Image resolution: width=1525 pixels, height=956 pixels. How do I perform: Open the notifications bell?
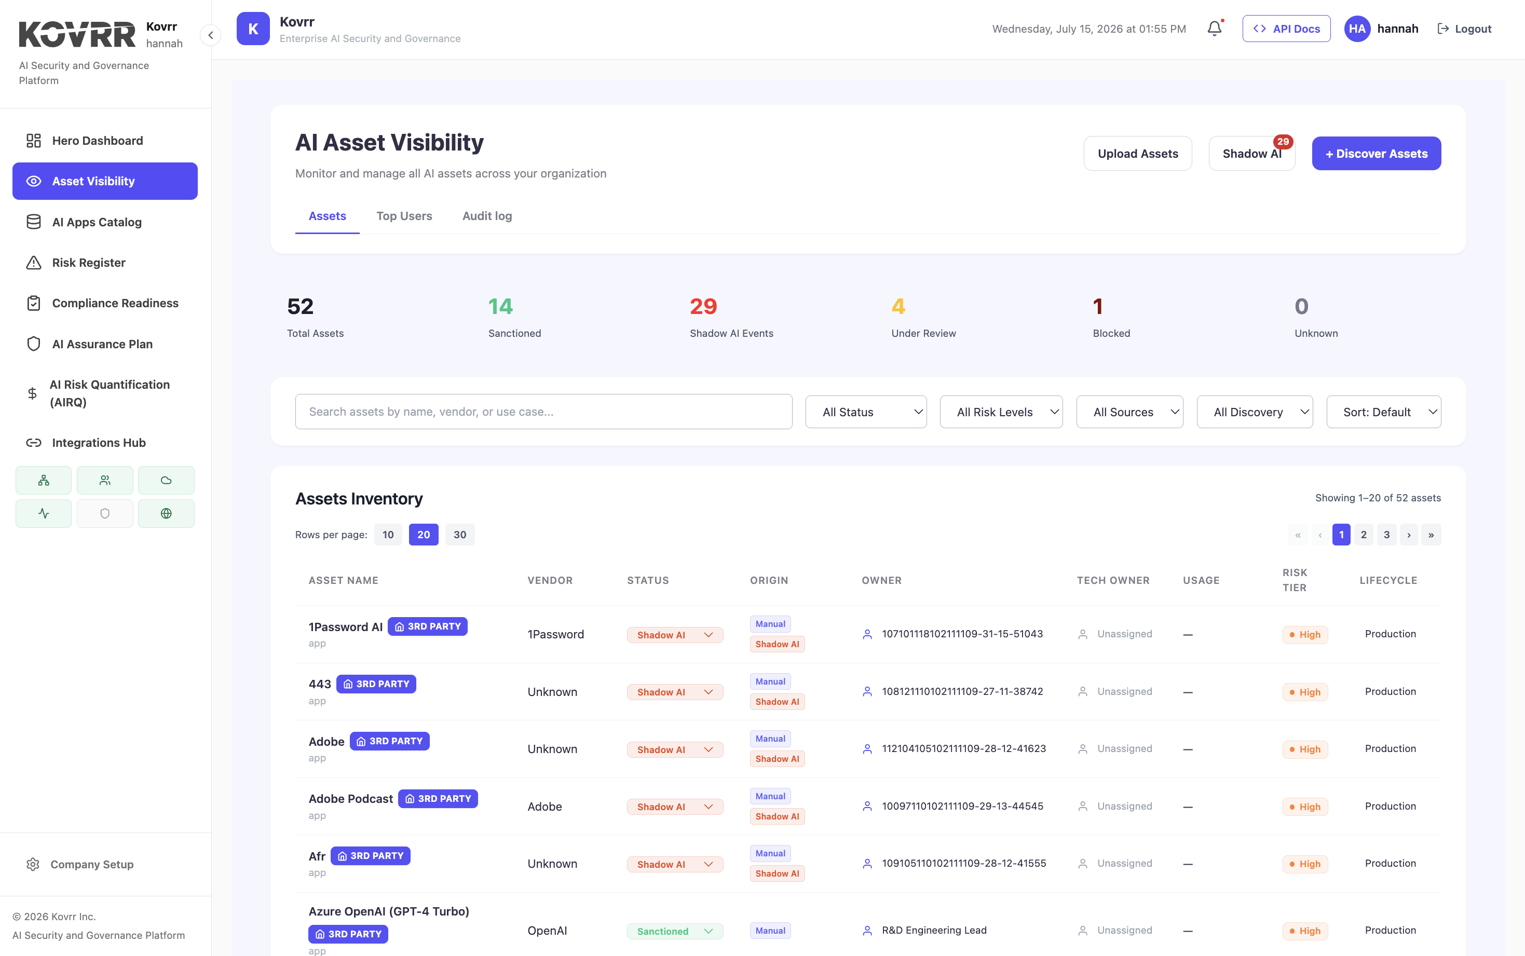pyautogui.click(x=1215, y=29)
